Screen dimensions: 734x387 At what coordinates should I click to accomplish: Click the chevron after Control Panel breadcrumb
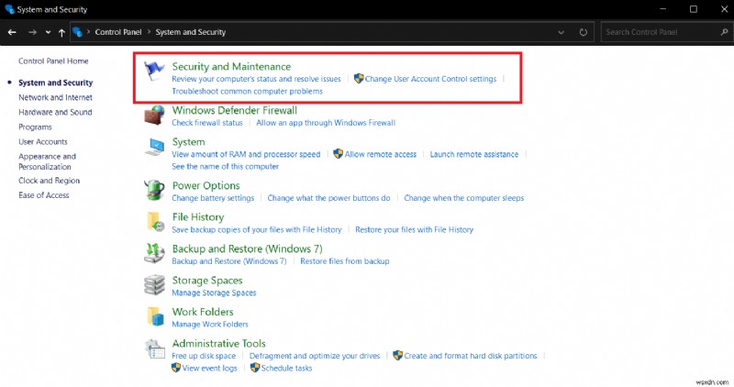click(x=149, y=32)
